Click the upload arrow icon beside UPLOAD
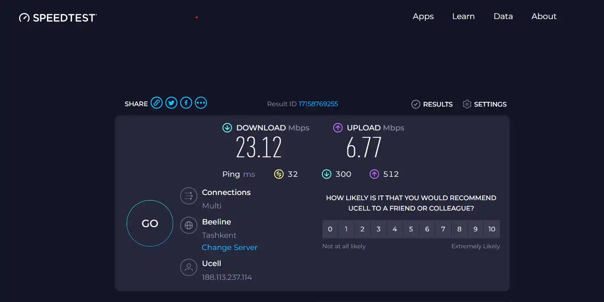This screenshot has height=302, width=604. pos(338,128)
